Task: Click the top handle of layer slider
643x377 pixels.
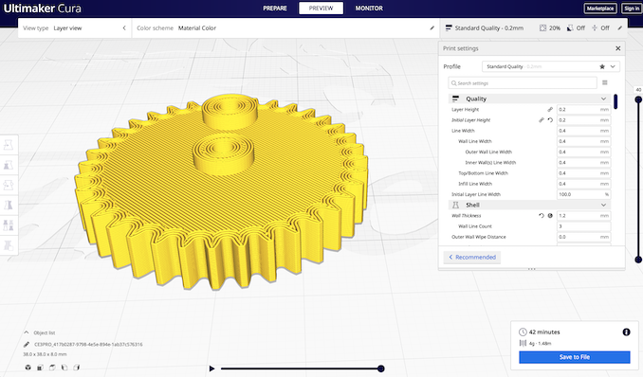Action: 638,99
